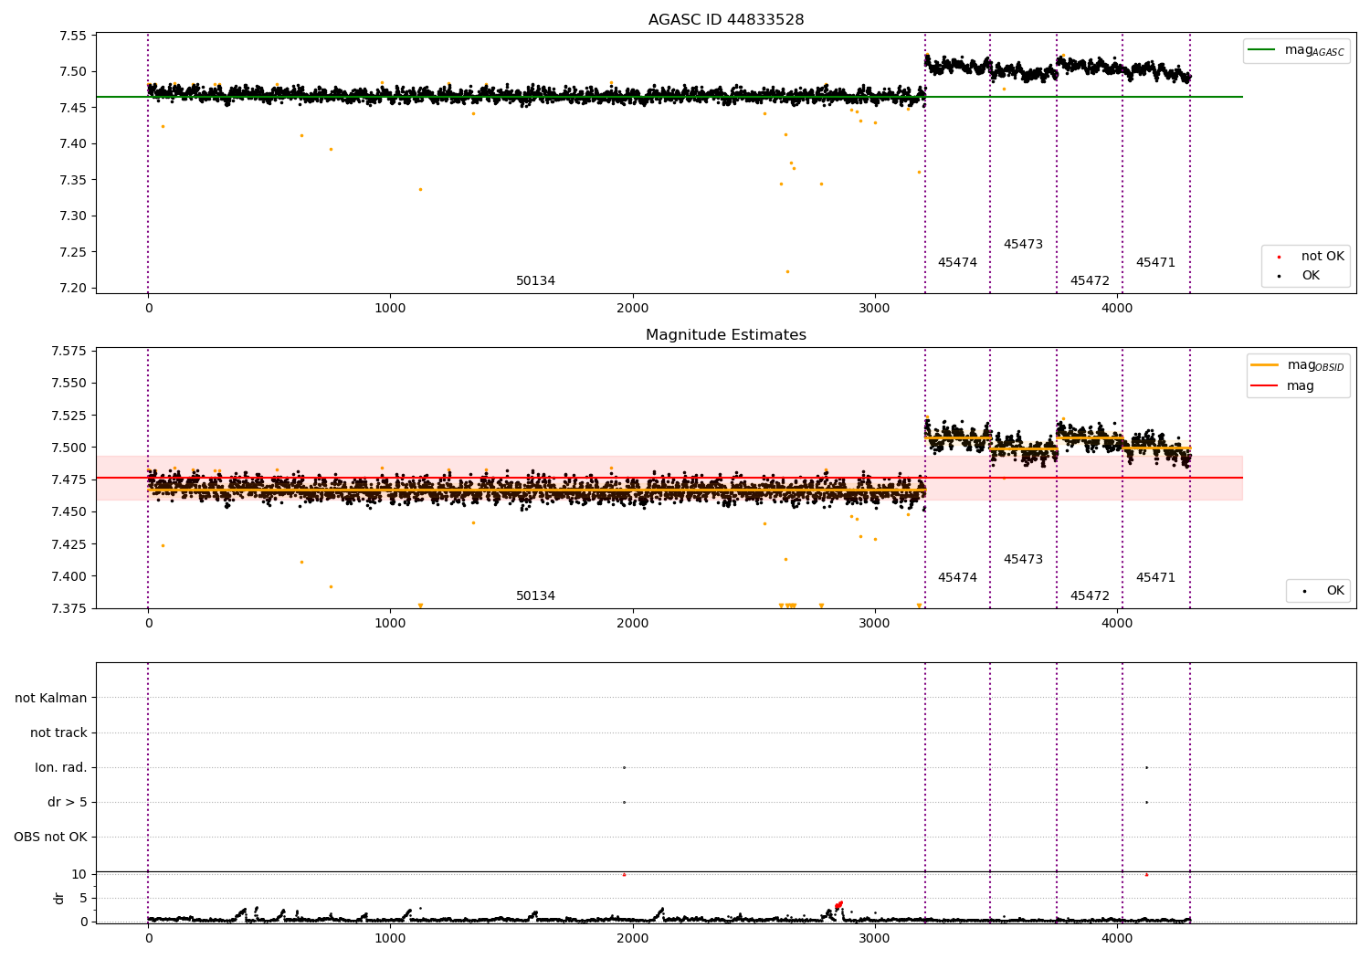1370x959 pixels.
Task: Click the 'dr > 5' axis label
Action: [x=68, y=803]
